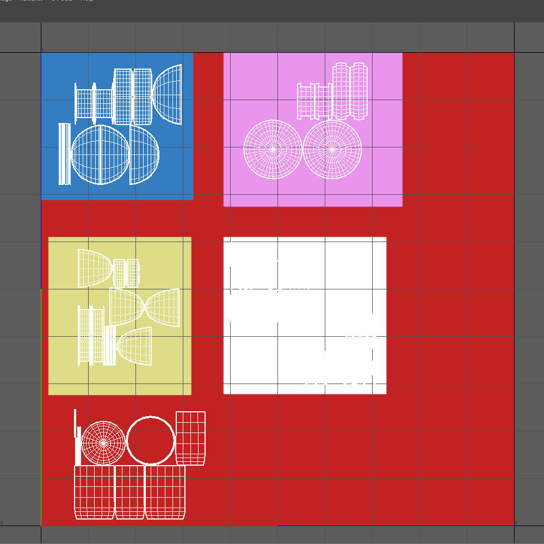Select right radial disc shell in pink tile
Image resolution: width=544 pixels, height=544 pixels.
coord(332,150)
